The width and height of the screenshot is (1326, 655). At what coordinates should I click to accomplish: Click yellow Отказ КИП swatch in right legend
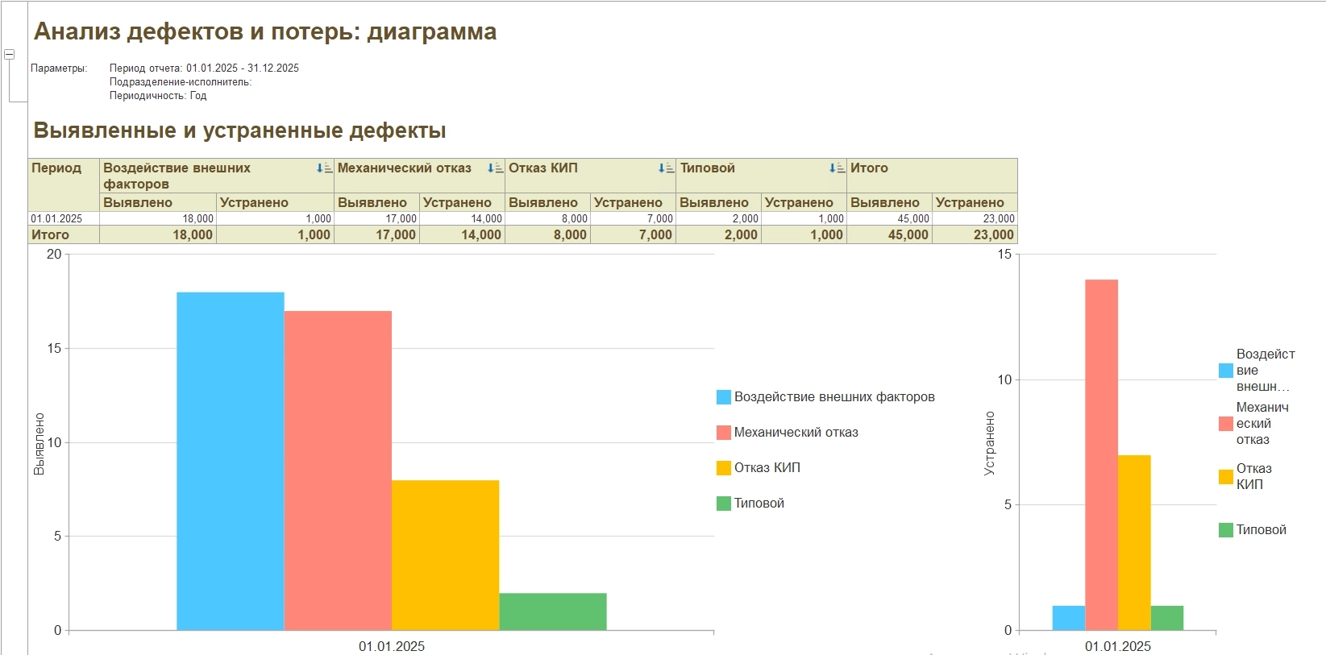tap(1225, 476)
